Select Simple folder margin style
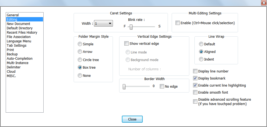267x127 pixels. [80, 44]
